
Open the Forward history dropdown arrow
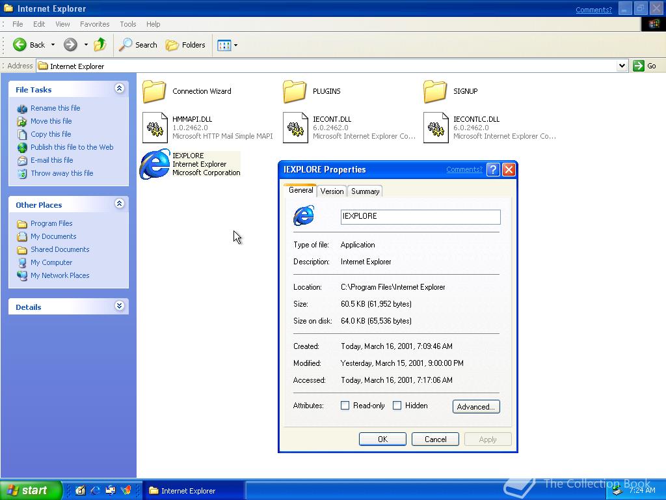pos(86,45)
